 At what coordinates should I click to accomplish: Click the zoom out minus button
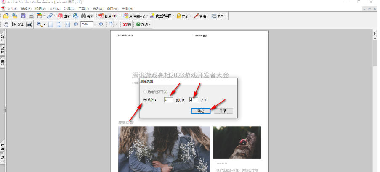point(76,24)
